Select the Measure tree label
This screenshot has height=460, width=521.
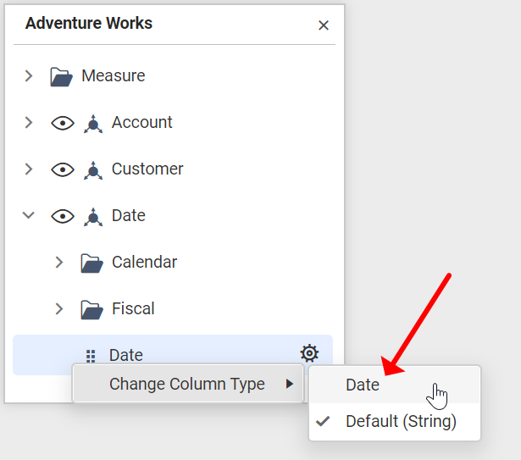[x=114, y=75]
